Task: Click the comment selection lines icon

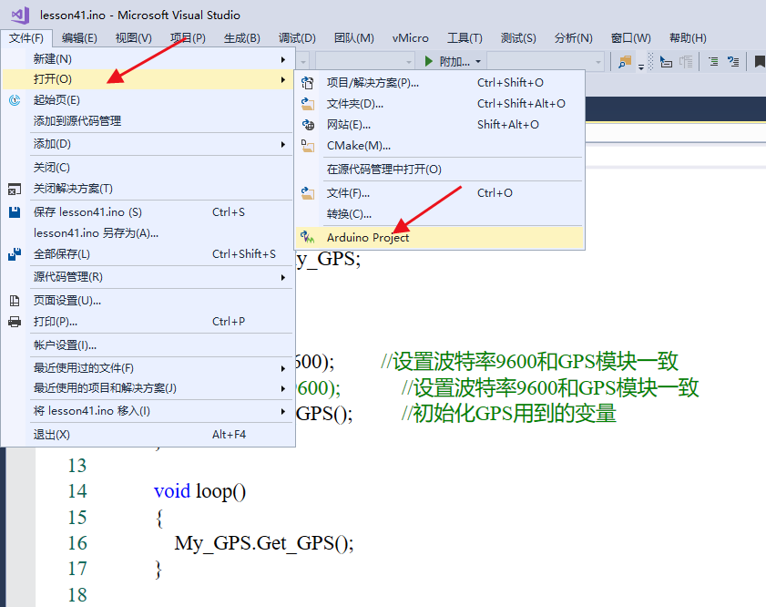Action: point(713,62)
